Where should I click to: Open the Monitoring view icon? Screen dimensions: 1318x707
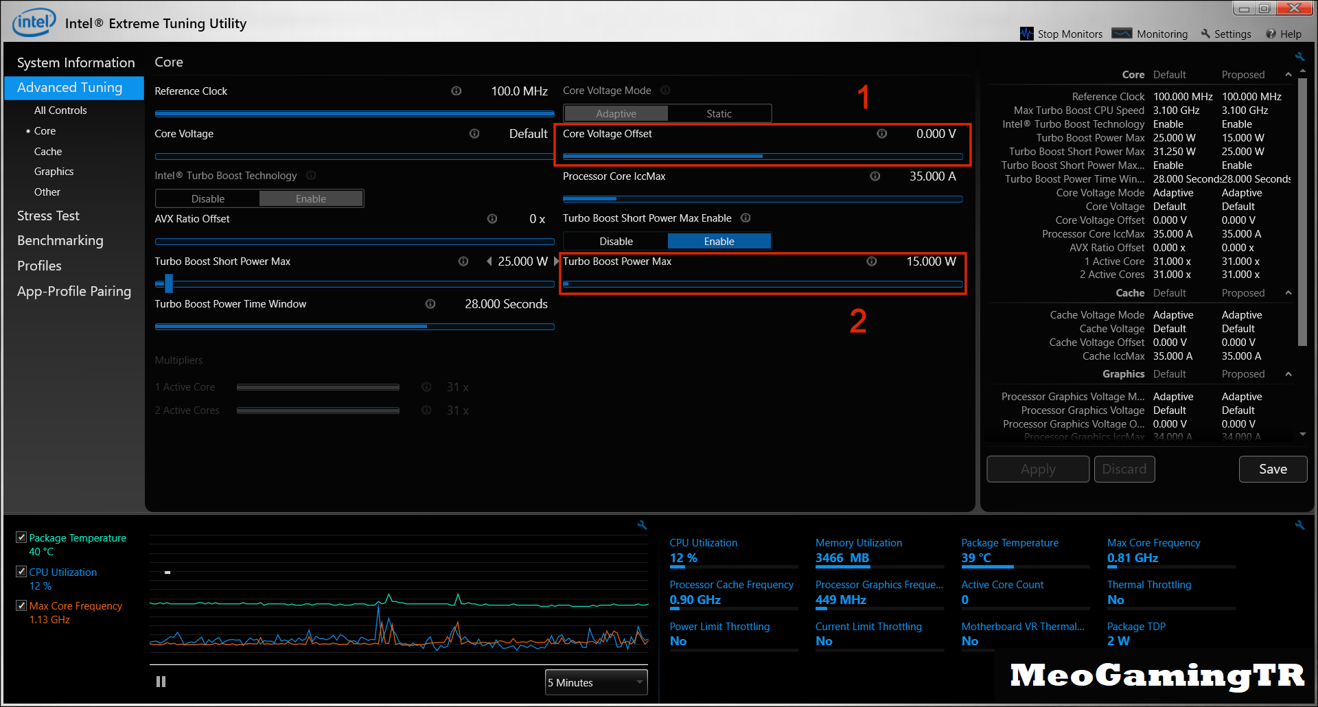pyautogui.click(x=1122, y=34)
